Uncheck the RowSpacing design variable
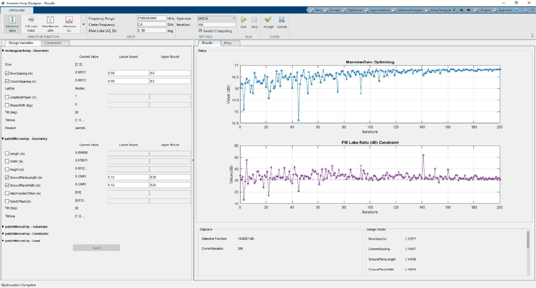This screenshot has height=288, width=536. [7, 73]
